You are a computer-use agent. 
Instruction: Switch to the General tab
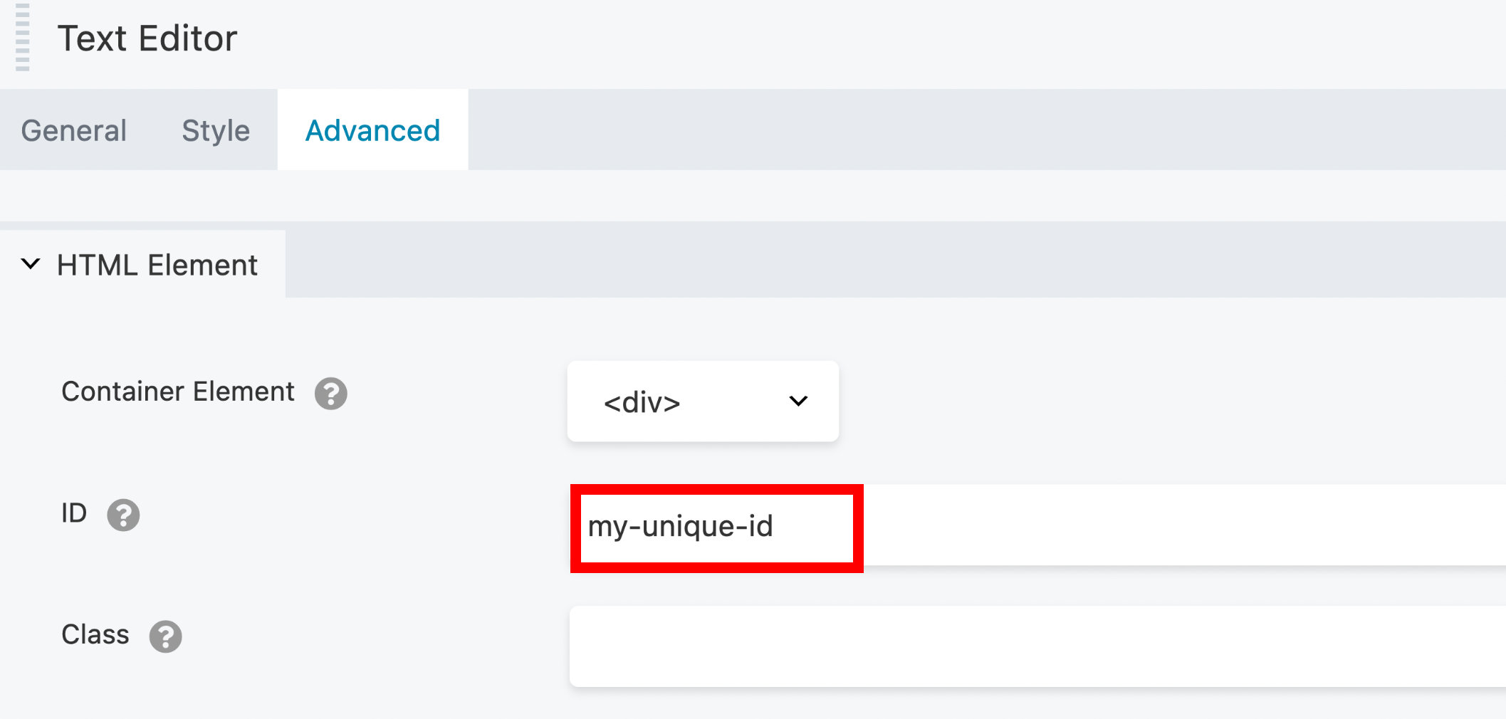click(74, 131)
